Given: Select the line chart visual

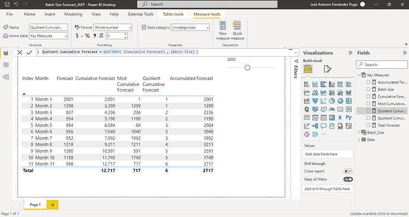Looking at the screenshot, I should 307,92.
